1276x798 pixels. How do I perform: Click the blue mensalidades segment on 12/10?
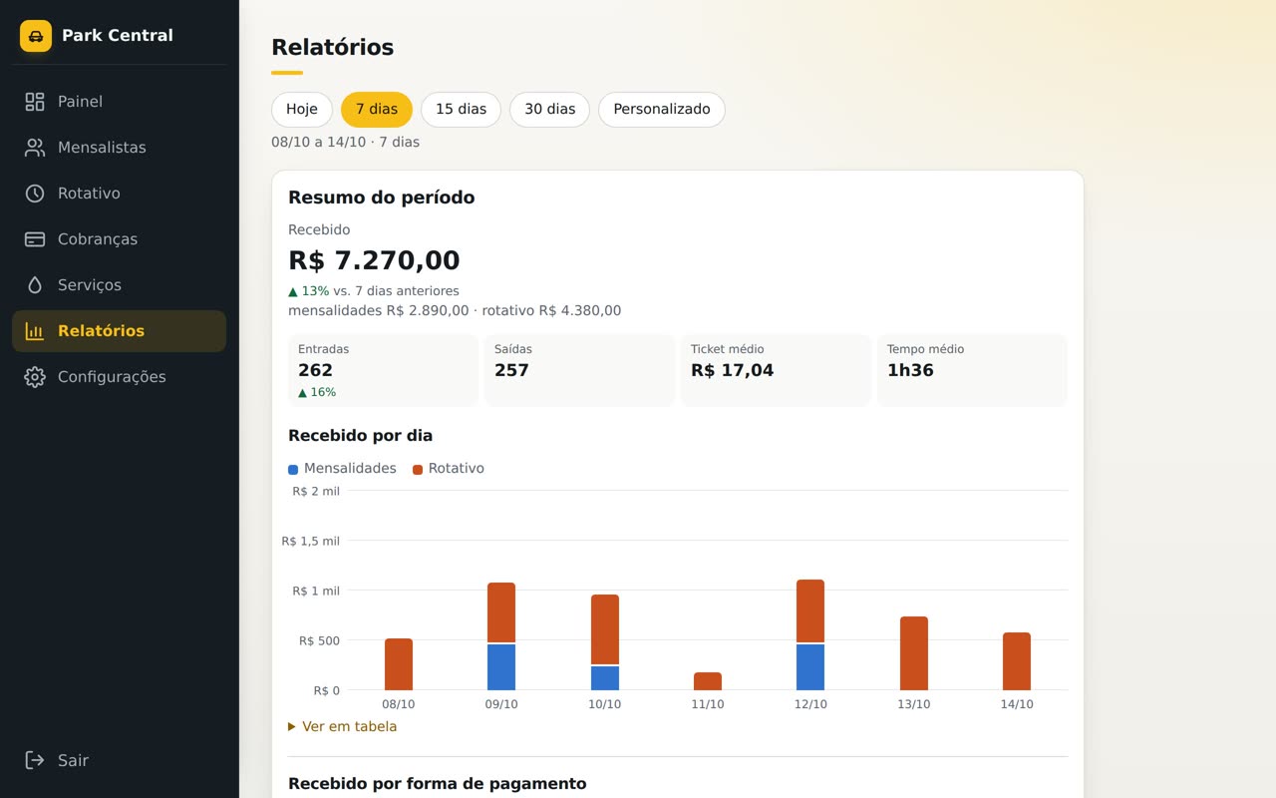[x=810, y=667]
